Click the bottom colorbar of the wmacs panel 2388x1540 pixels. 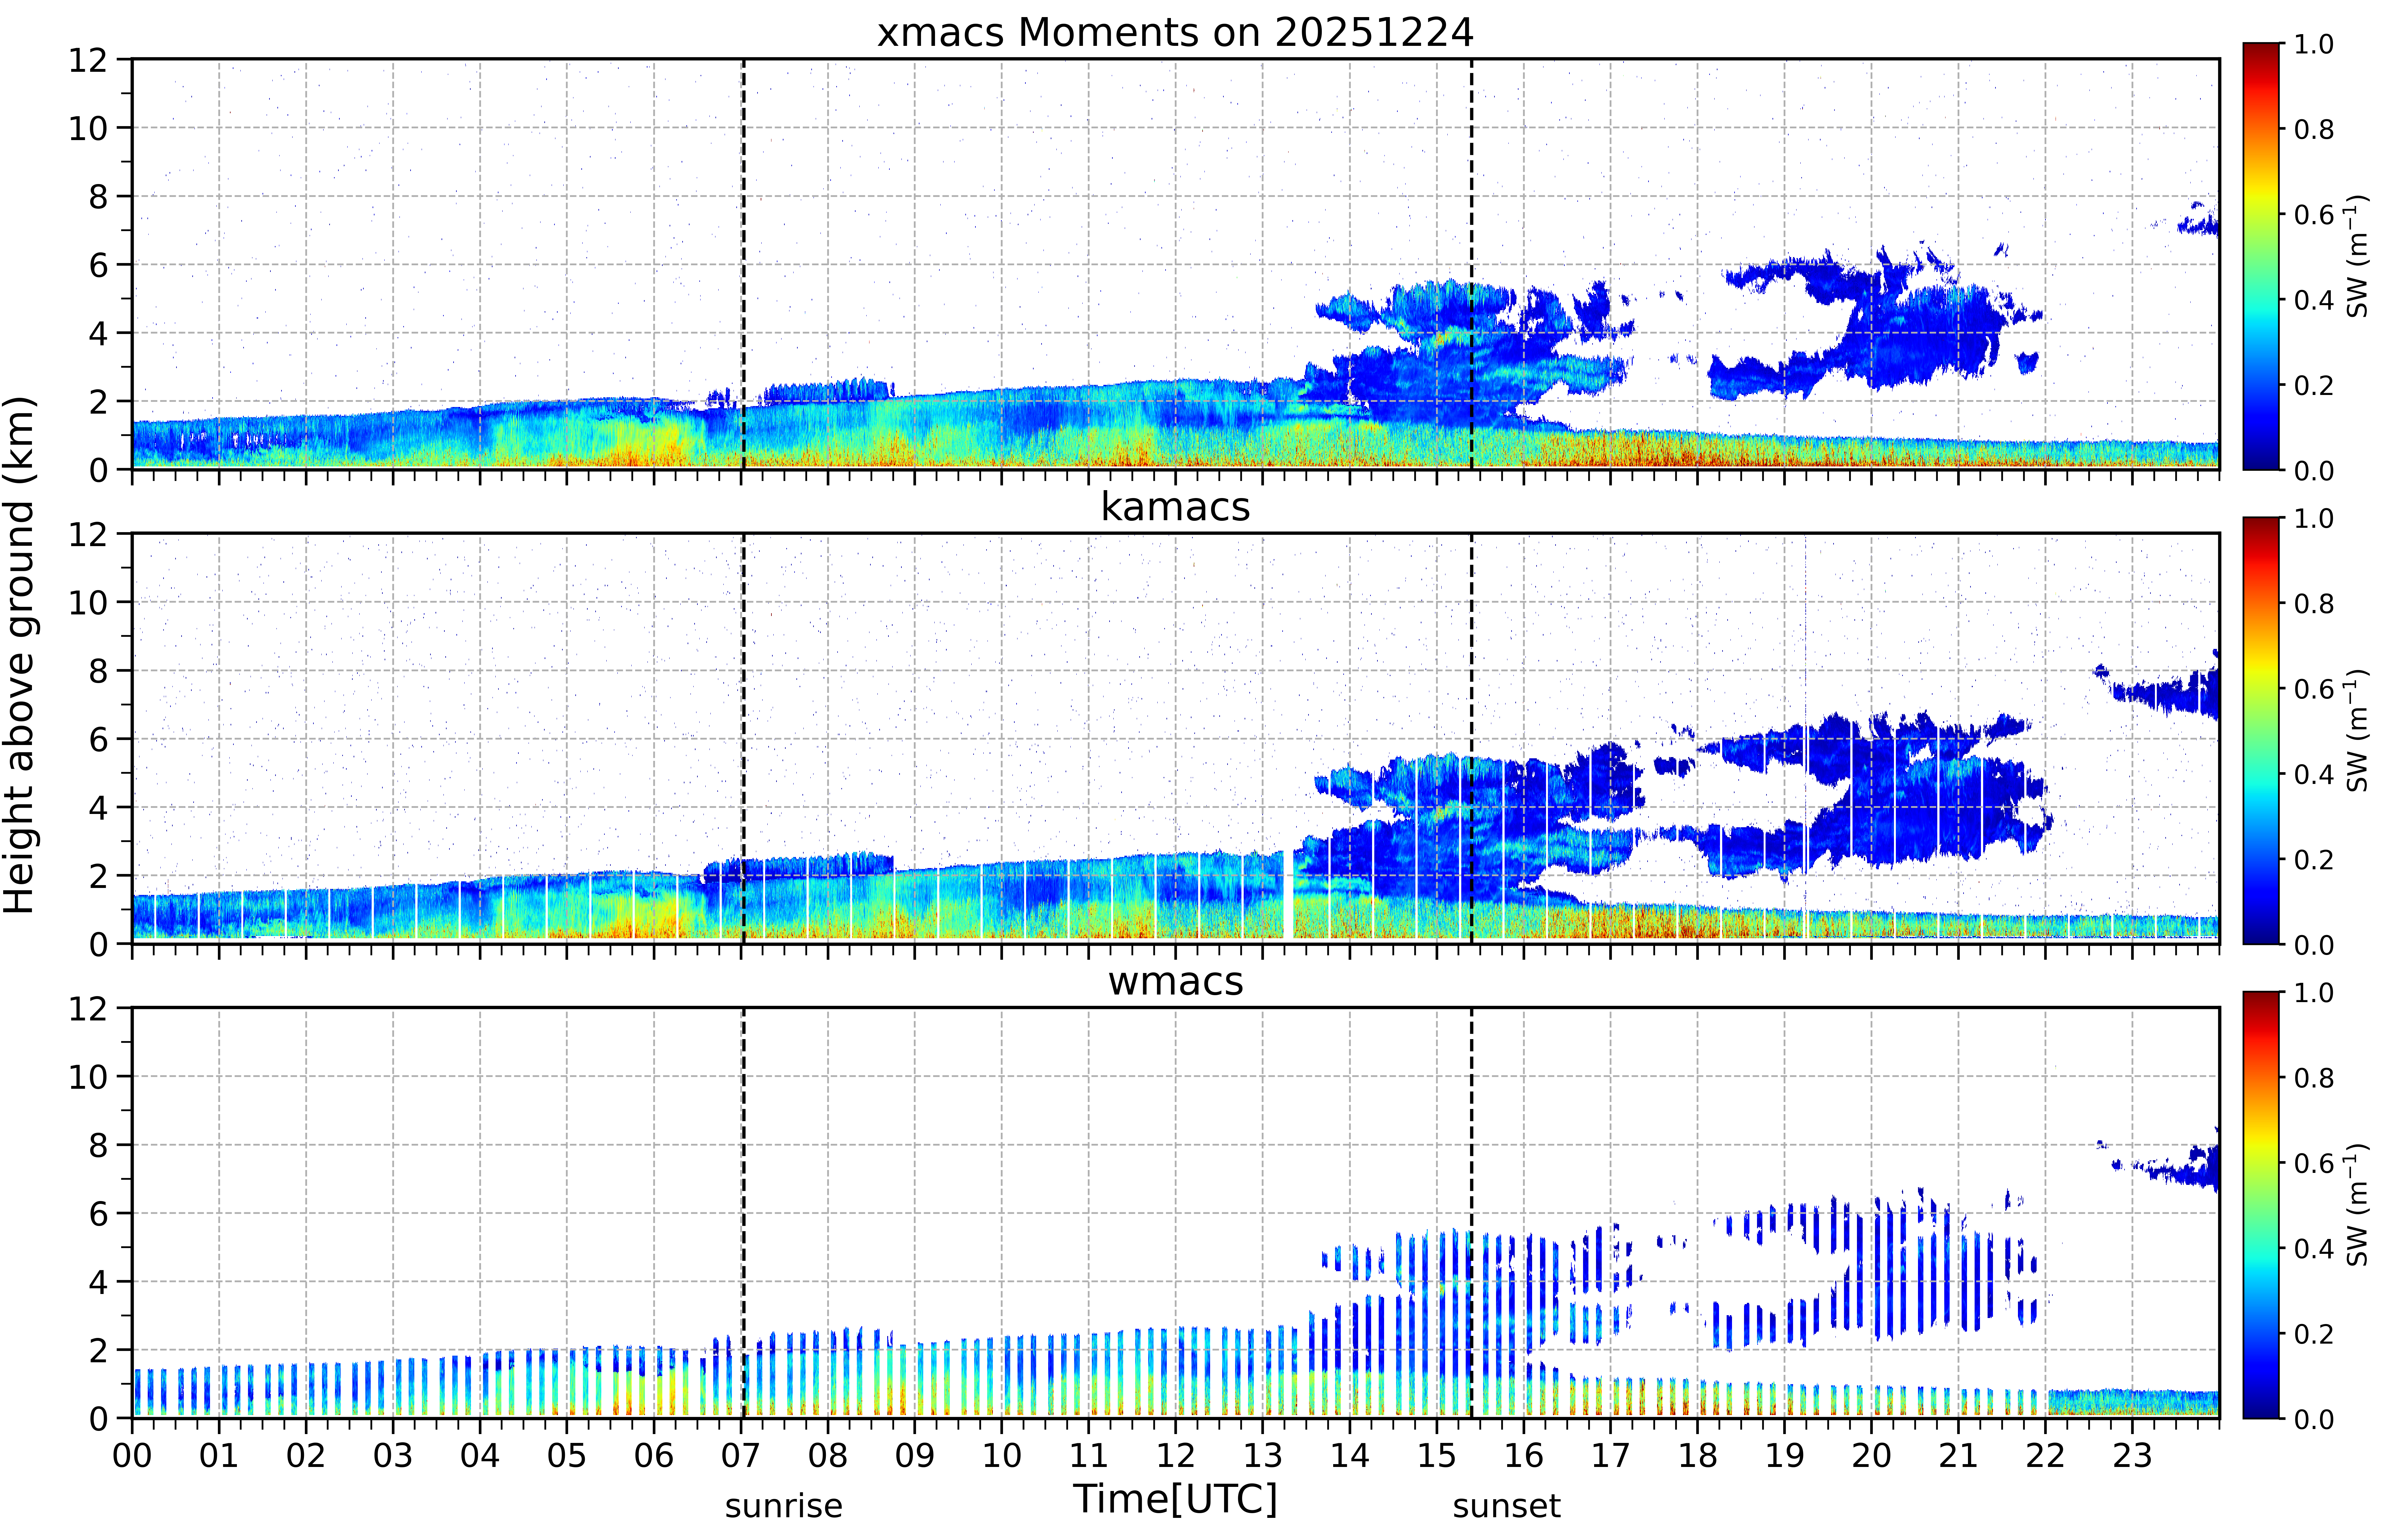coord(2261,1205)
